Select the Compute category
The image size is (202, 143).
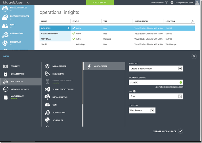coord(15,66)
